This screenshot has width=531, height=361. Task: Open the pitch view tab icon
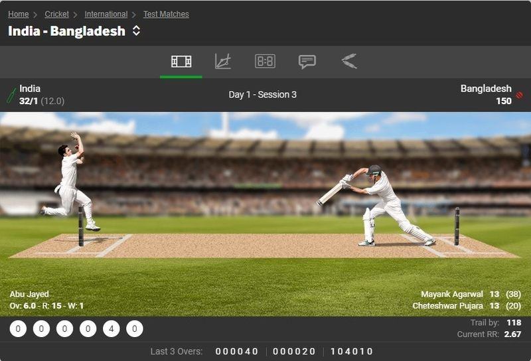point(181,62)
